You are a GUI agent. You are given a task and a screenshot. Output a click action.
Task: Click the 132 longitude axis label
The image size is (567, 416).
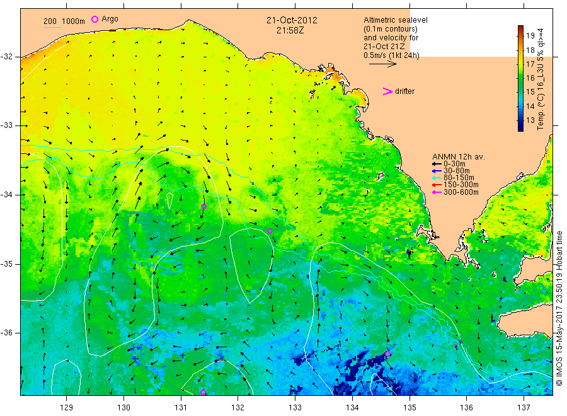coord(238,408)
